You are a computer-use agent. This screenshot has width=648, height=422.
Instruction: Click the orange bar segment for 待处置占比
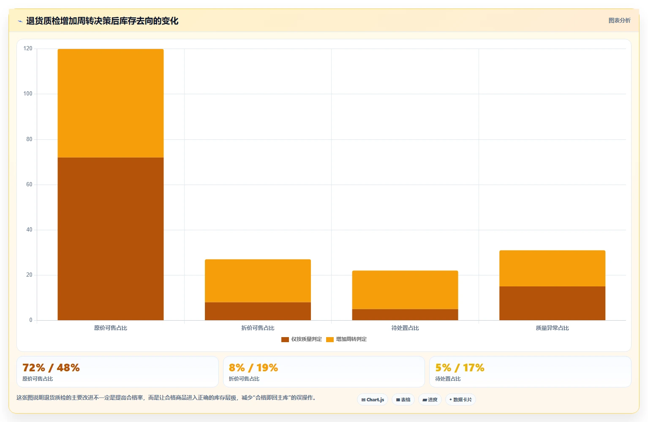405,290
